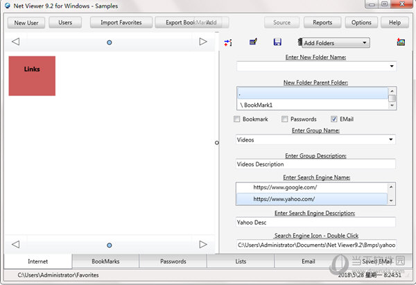The height and width of the screenshot is (285, 416).
Task: Switch to the Email tab
Action: click(309, 261)
